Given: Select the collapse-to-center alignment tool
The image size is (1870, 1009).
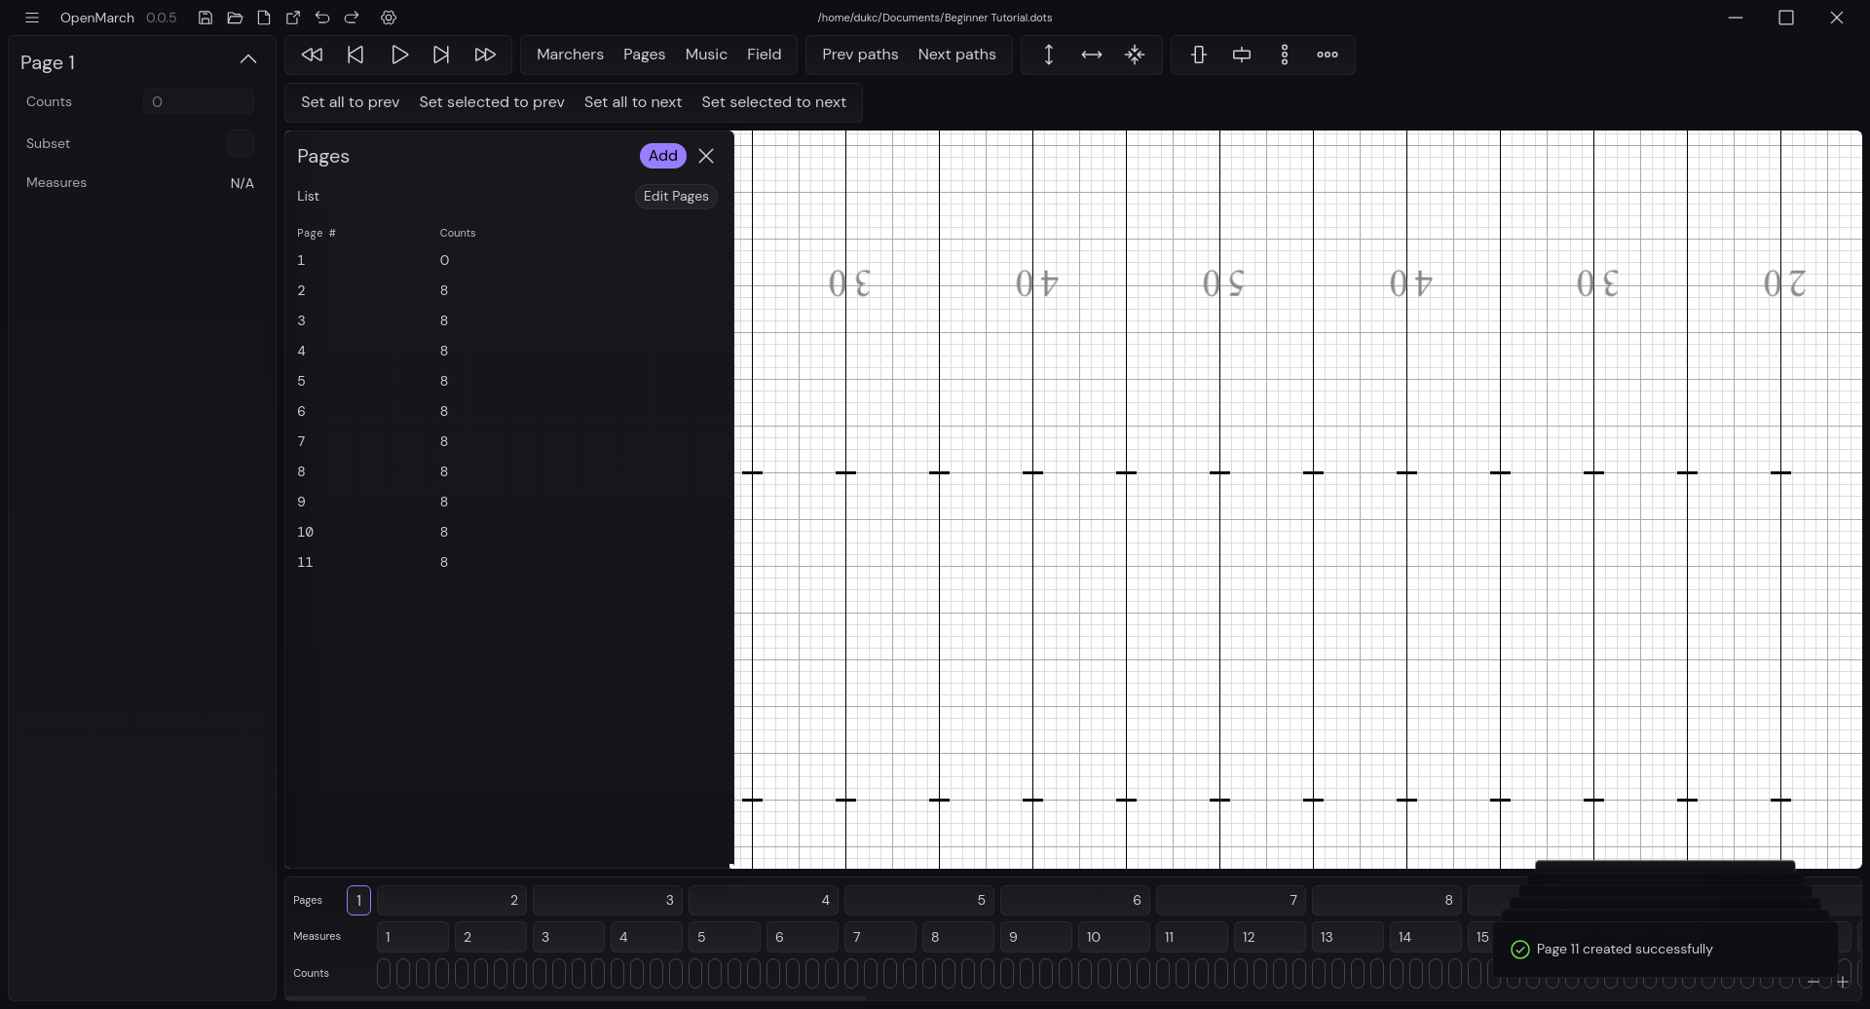Looking at the screenshot, I should [x=1135, y=55].
